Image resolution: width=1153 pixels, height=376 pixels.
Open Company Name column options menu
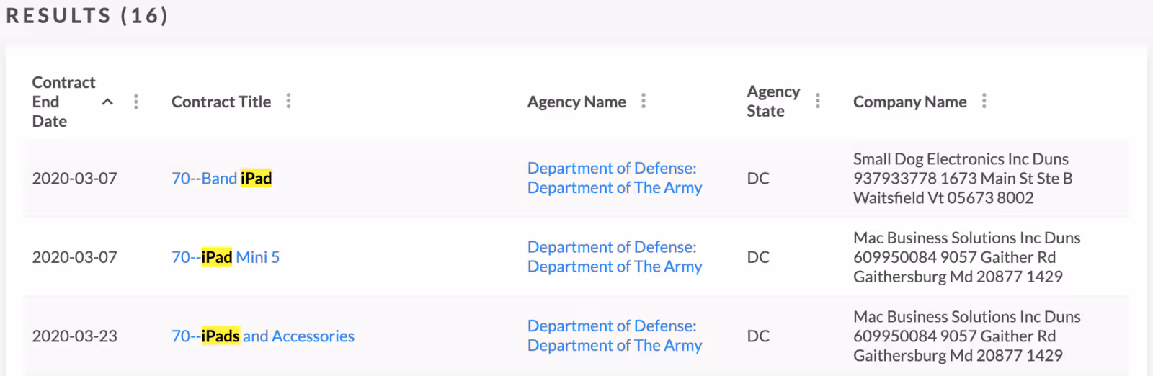pos(984,101)
